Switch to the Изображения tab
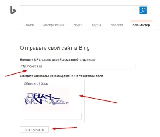The width and height of the screenshot is (160, 137). [x=54, y=25]
